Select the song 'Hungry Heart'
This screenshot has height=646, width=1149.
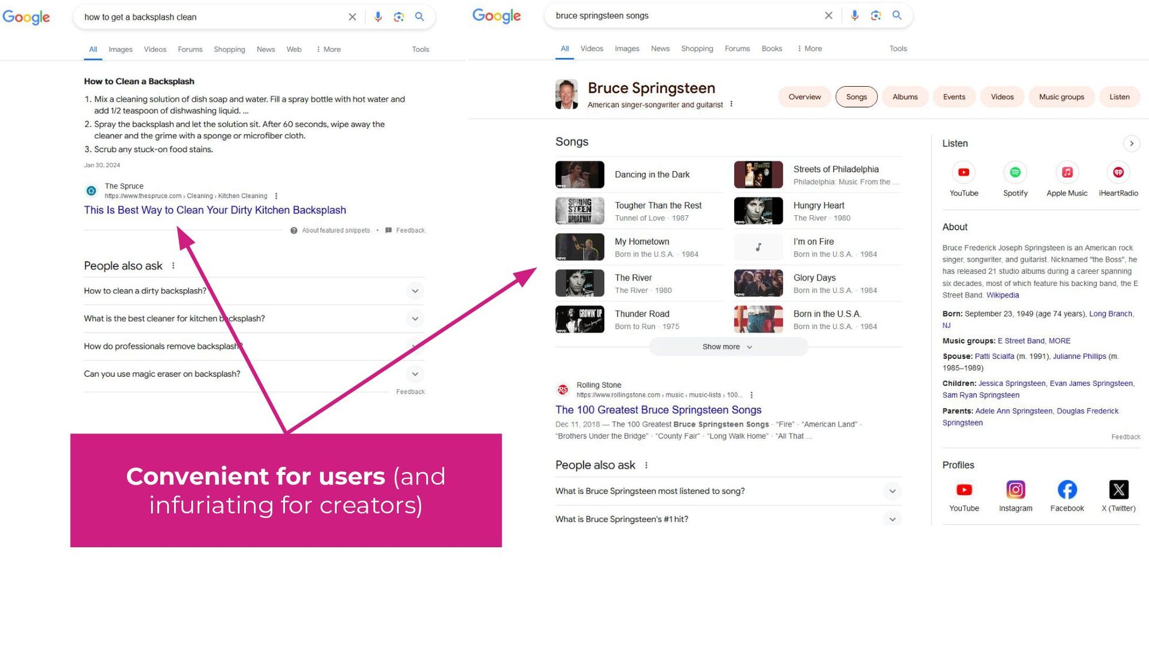click(817, 211)
